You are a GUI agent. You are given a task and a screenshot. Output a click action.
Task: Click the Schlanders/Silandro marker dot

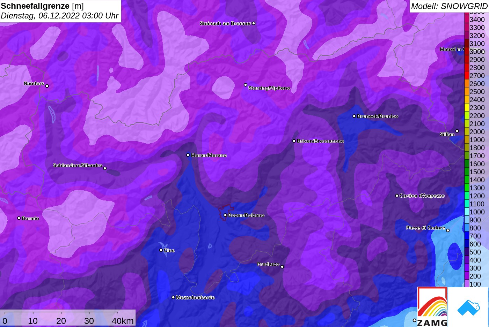click(x=105, y=168)
